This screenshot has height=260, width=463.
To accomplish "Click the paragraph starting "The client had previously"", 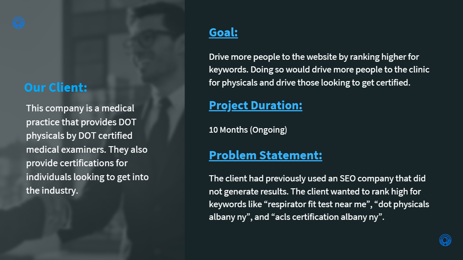I will point(319,198).
